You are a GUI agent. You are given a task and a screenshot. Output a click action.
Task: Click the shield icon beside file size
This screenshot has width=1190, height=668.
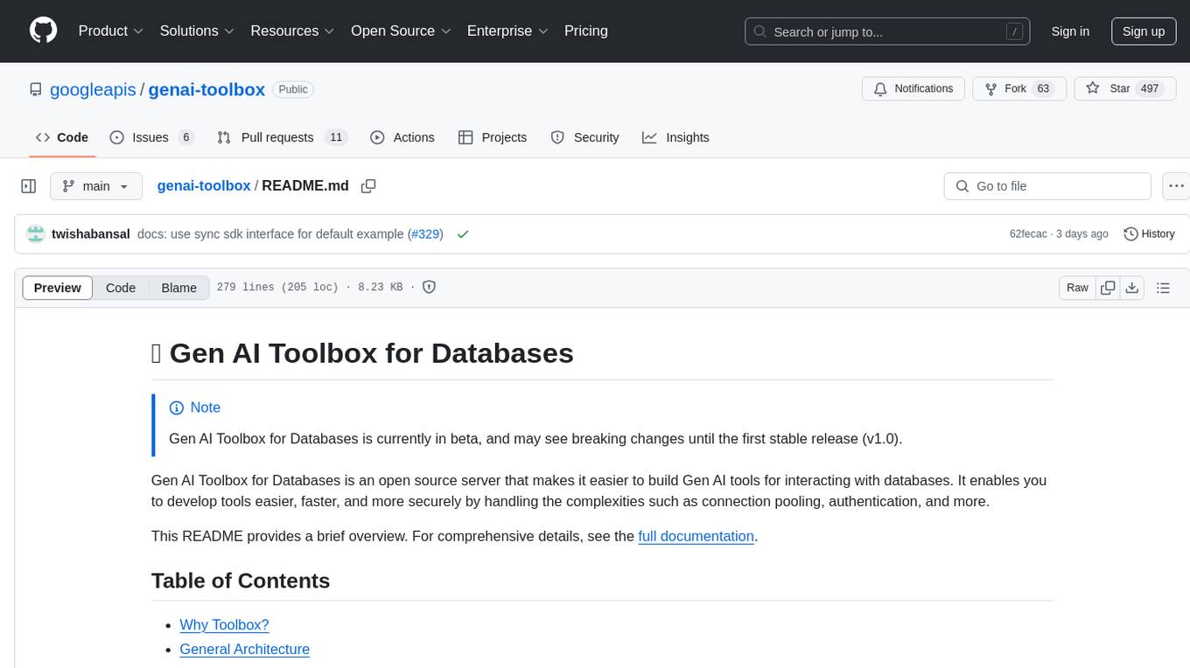[x=429, y=287]
